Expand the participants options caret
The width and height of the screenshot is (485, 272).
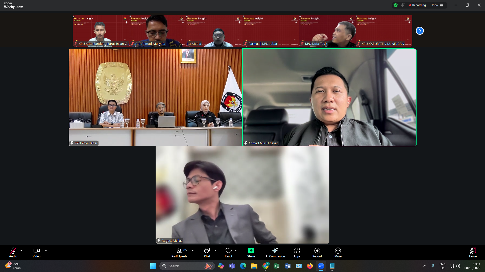193,251
